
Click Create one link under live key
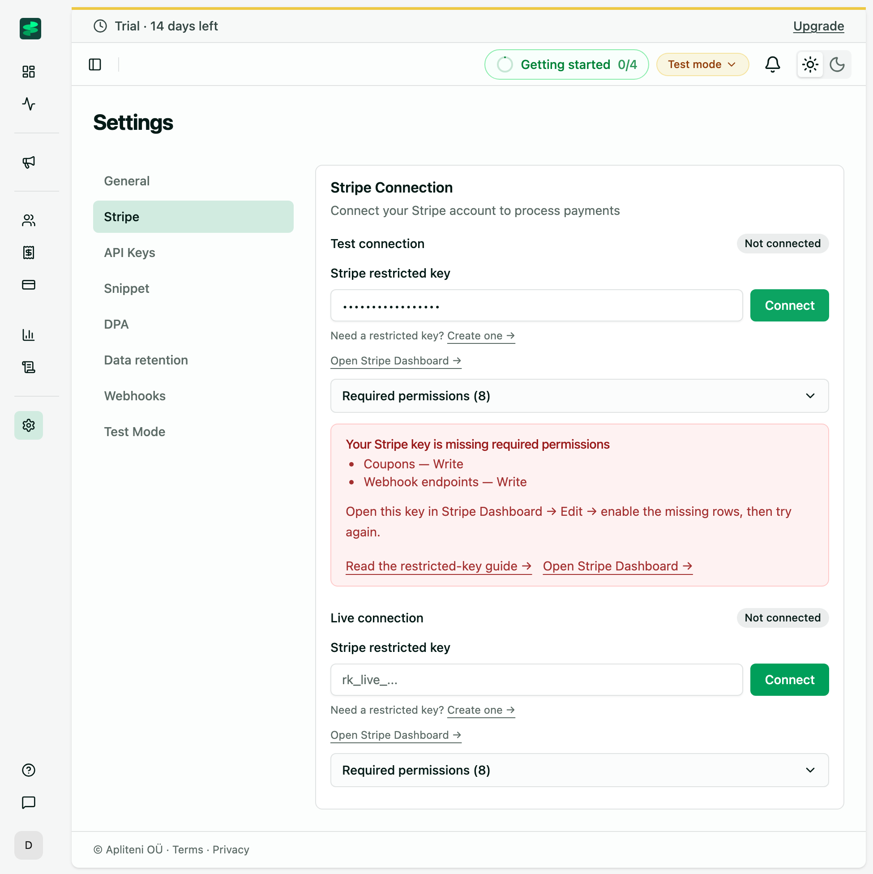(x=481, y=710)
